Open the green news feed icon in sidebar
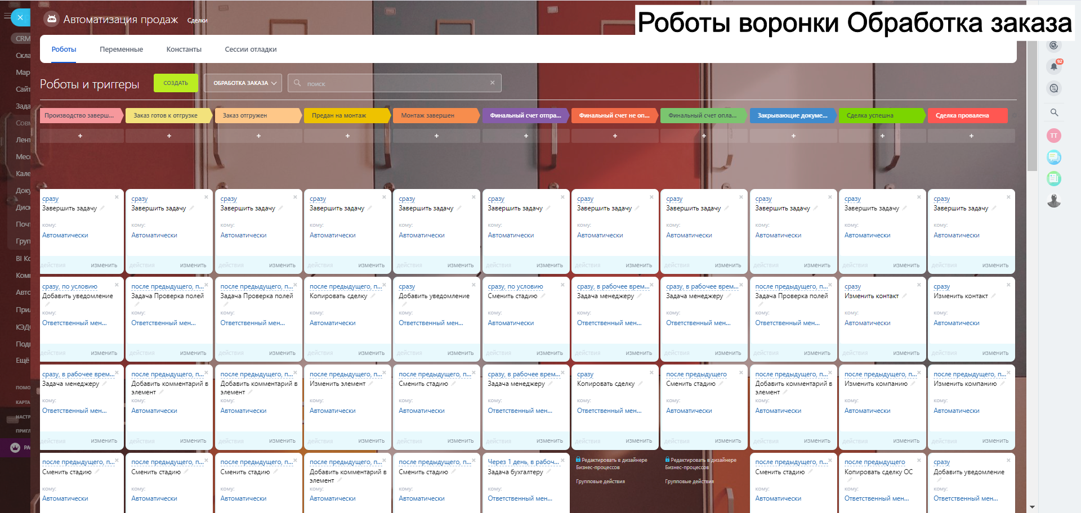 (1054, 179)
